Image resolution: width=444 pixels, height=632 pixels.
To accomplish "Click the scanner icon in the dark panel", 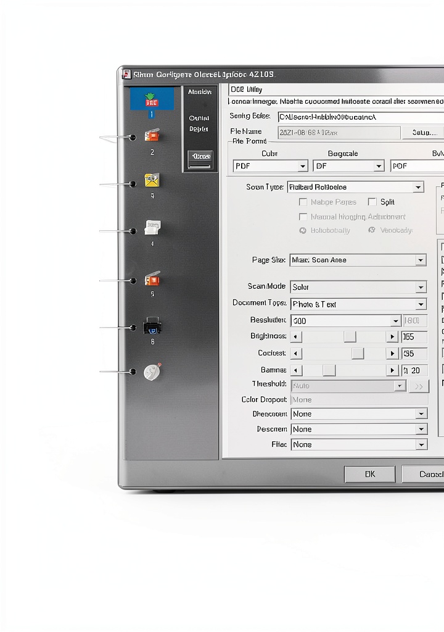I will [x=200, y=160].
